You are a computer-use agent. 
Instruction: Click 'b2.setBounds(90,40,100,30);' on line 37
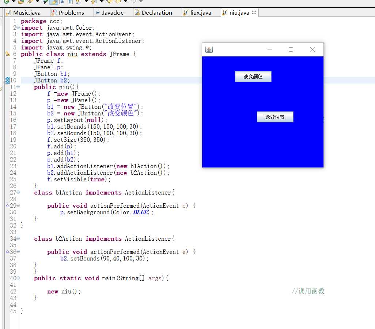104,258
